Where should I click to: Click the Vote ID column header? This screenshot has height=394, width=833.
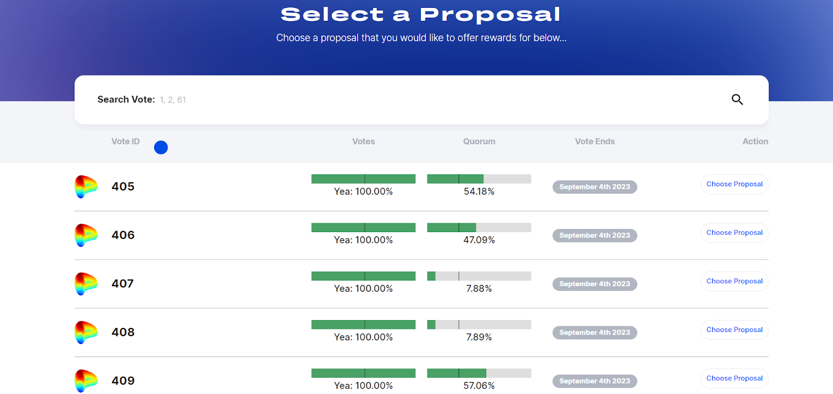(125, 142)
